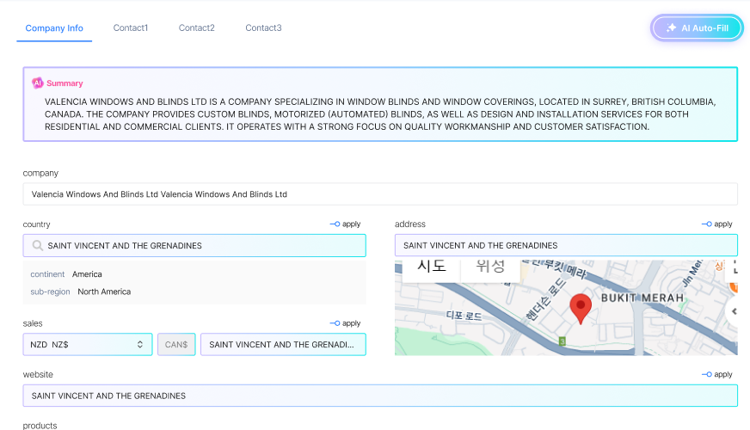The width and height of the screenshot is (750, 430).
Task: Open the NZD NZ$ currency dropdown
Action: [88, 345]
